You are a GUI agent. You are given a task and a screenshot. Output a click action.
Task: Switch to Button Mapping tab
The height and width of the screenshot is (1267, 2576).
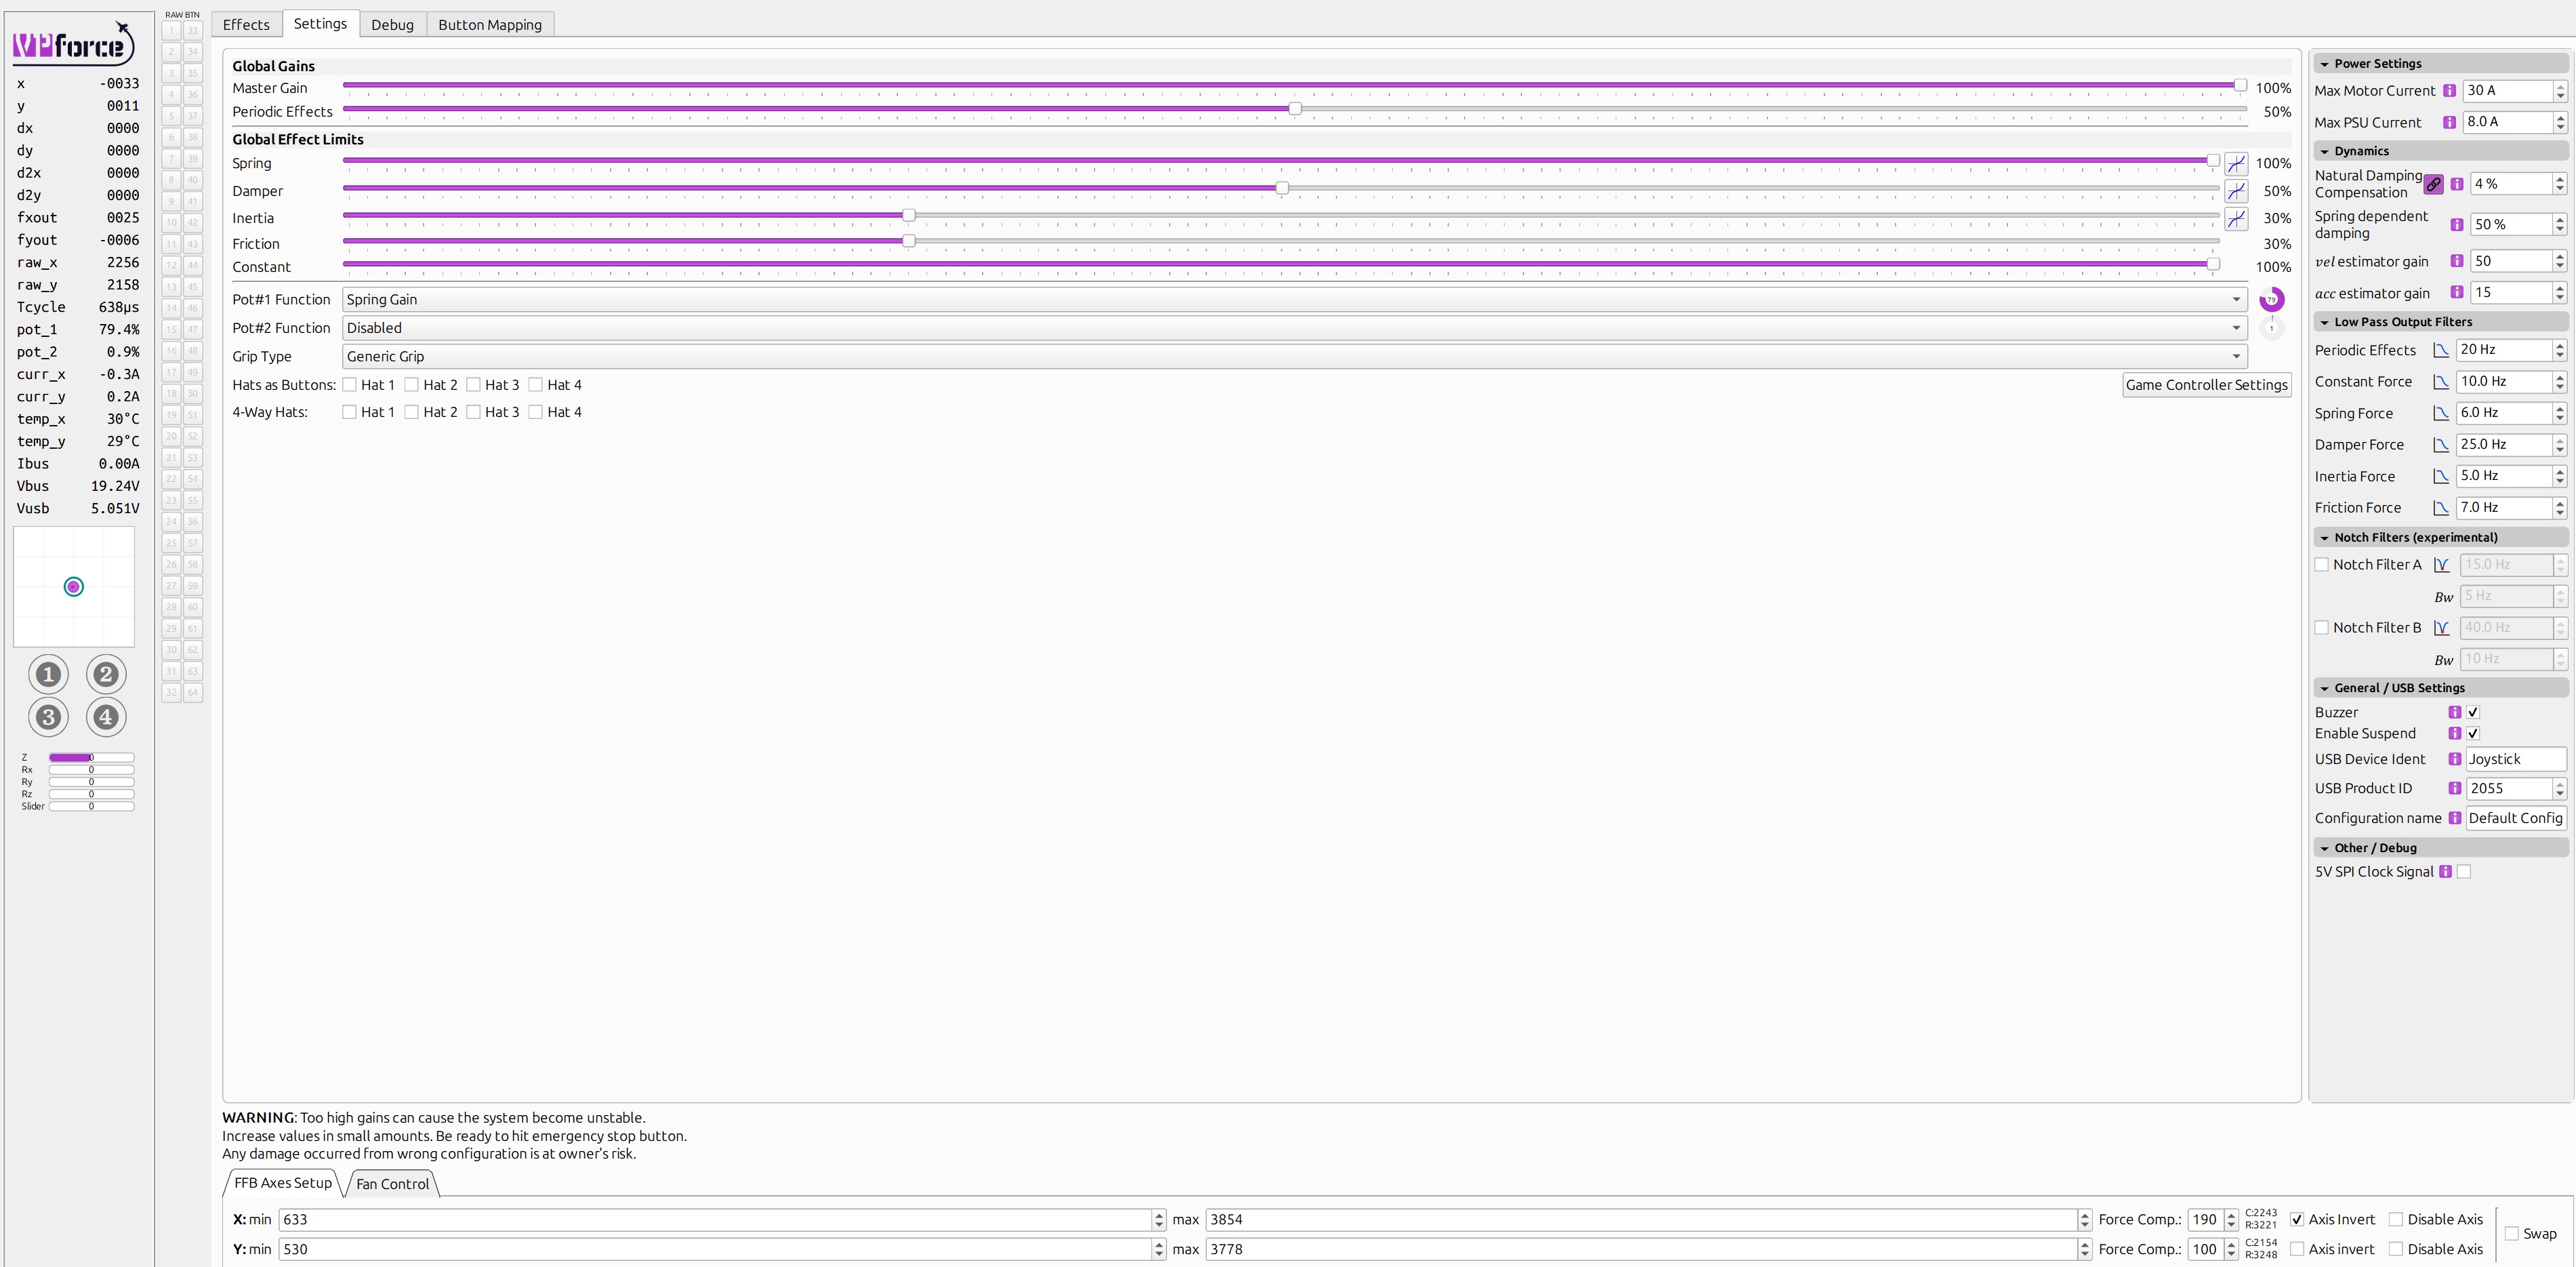tap(490, 24)
